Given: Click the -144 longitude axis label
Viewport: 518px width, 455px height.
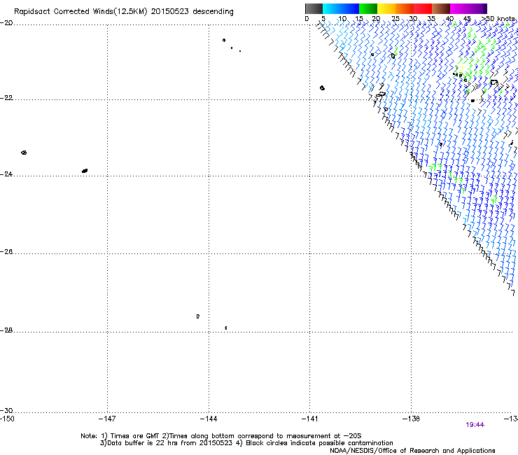Looking at the screenshot, I should (x=209, y=419).
